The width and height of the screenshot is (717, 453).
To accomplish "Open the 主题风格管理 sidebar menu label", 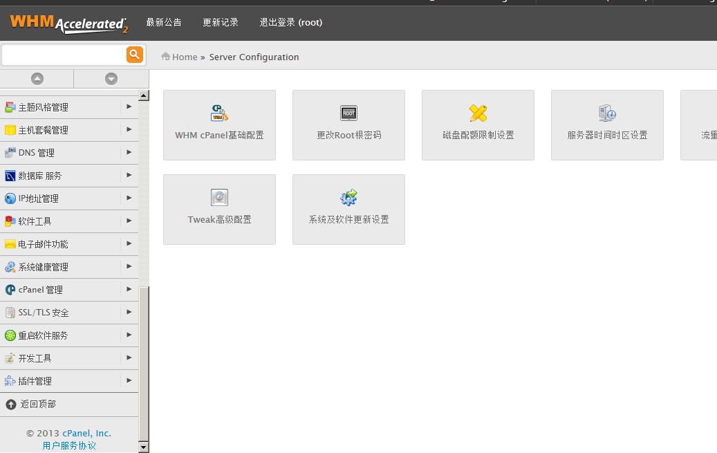I will coord(44,107).
